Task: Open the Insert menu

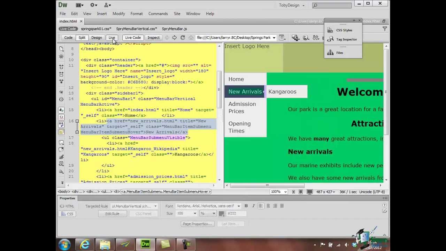Action: (x=102, y=14)
